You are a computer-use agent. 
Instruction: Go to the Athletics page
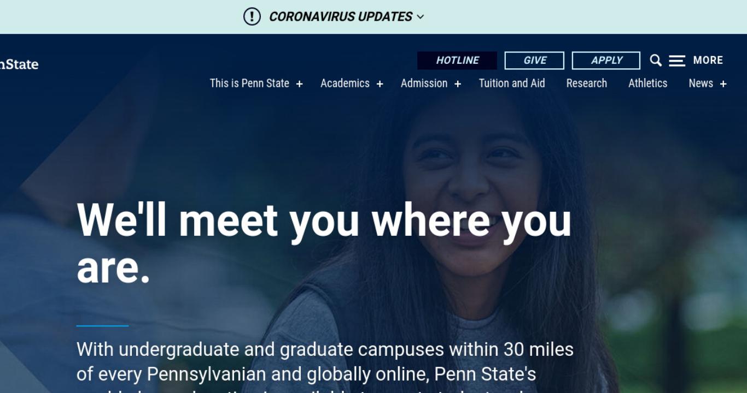point(648,84)
